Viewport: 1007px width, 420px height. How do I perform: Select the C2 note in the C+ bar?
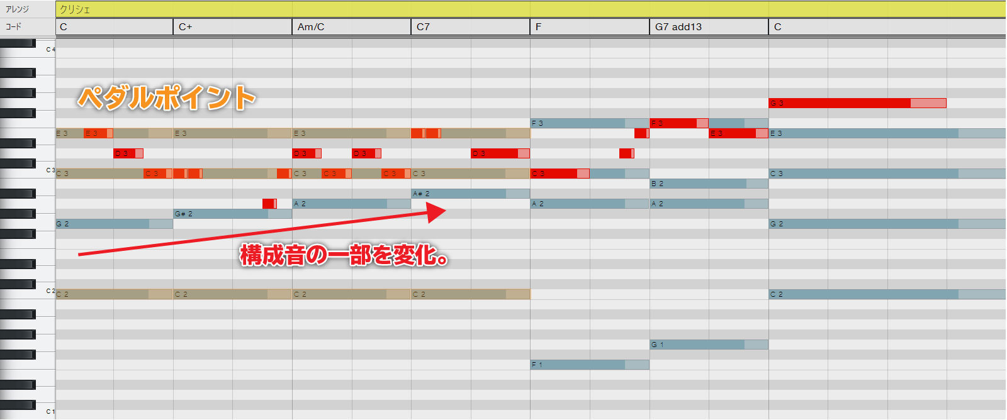(232, 294)
